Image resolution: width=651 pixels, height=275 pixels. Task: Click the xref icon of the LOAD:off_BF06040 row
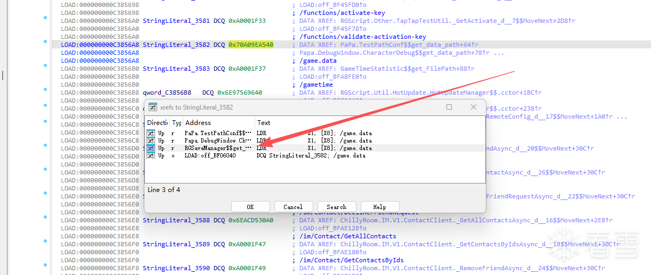click(x=151, y=155)
